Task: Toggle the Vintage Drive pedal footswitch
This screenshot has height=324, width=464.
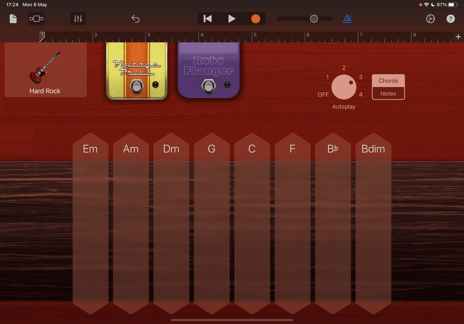Action: [x=137, y=86]
